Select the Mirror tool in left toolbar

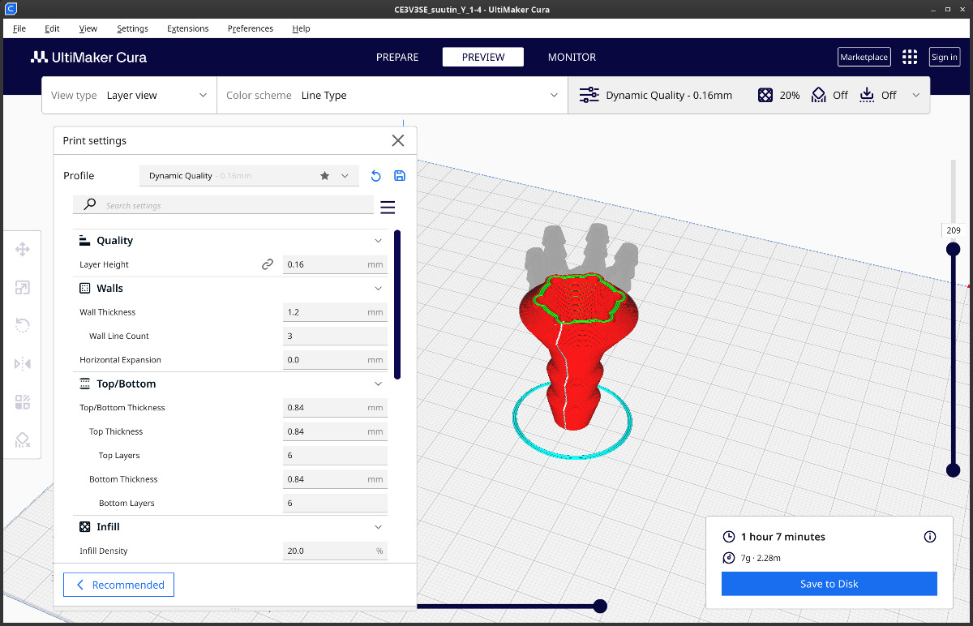point(23,364)
